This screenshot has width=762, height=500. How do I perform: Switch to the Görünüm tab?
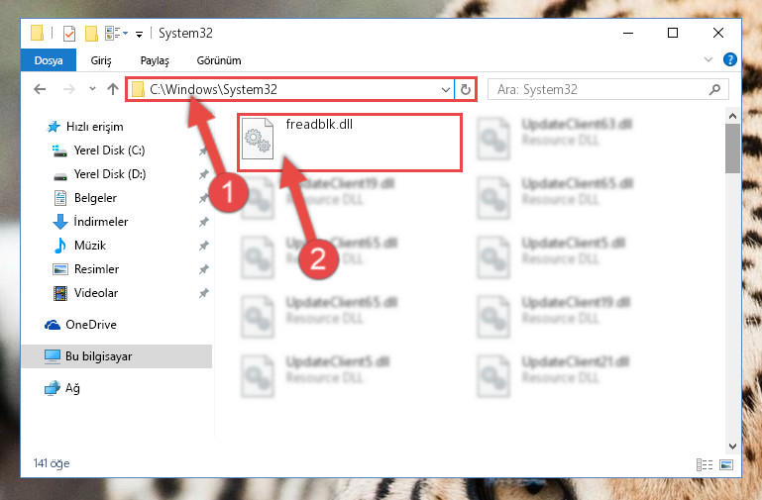click(x=219, y=60)
